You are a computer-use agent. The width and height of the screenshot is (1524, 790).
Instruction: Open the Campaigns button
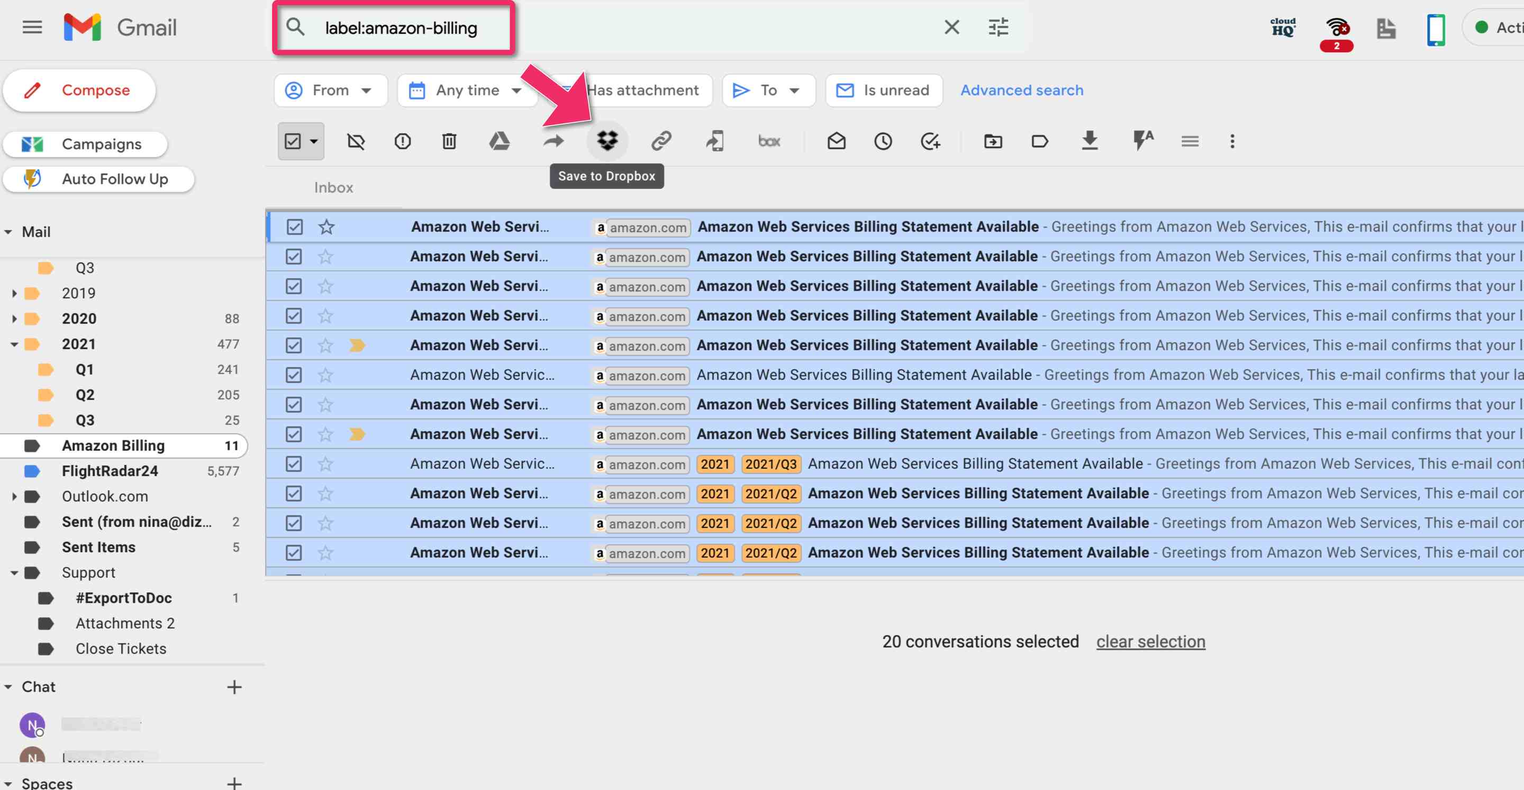(x=85, y=144)
